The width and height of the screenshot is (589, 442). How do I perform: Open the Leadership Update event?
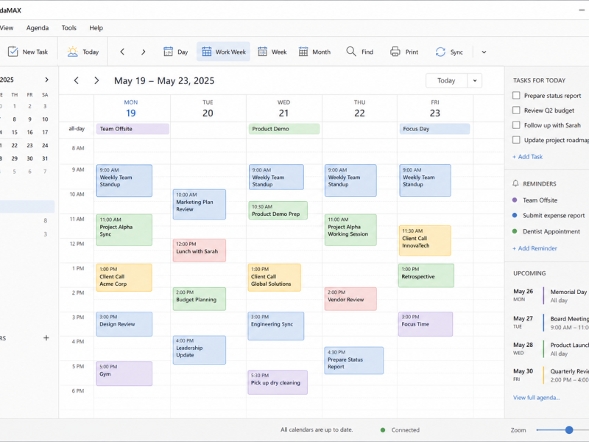[200, 351]
